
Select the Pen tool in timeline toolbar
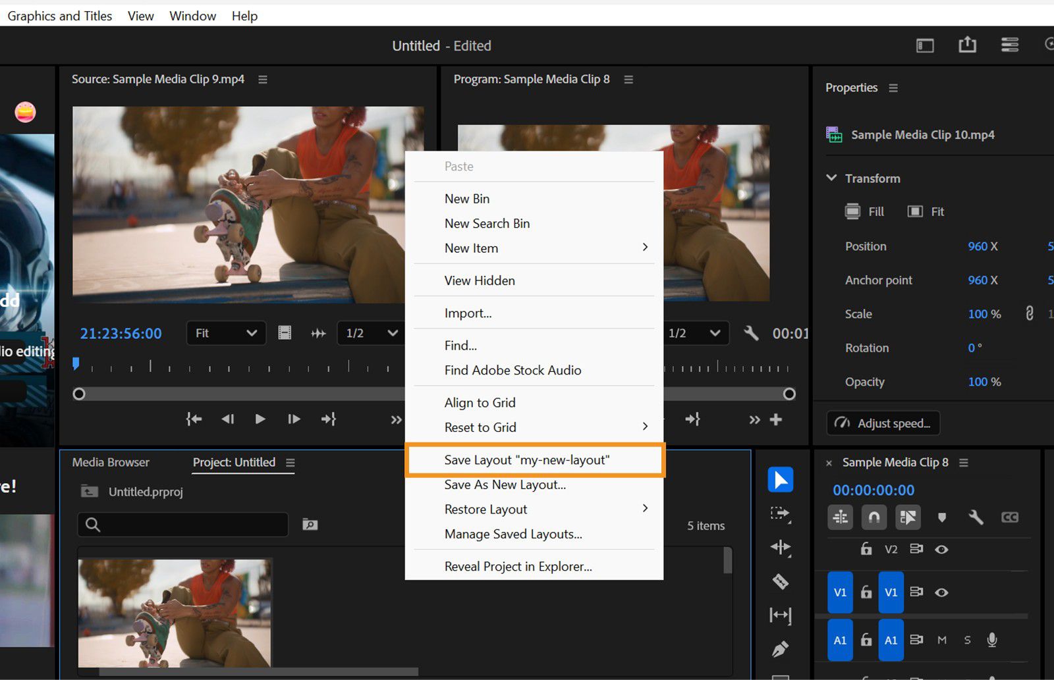tap(780, 646)
